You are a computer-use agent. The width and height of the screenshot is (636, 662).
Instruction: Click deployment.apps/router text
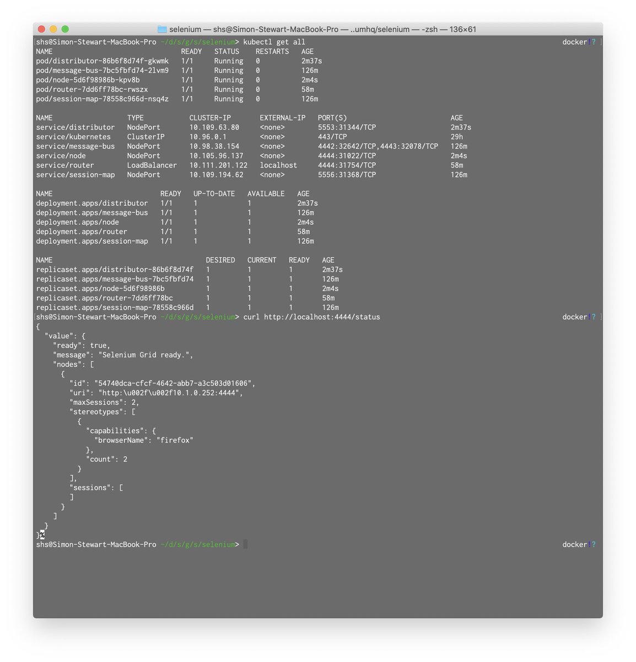point(82,232)
